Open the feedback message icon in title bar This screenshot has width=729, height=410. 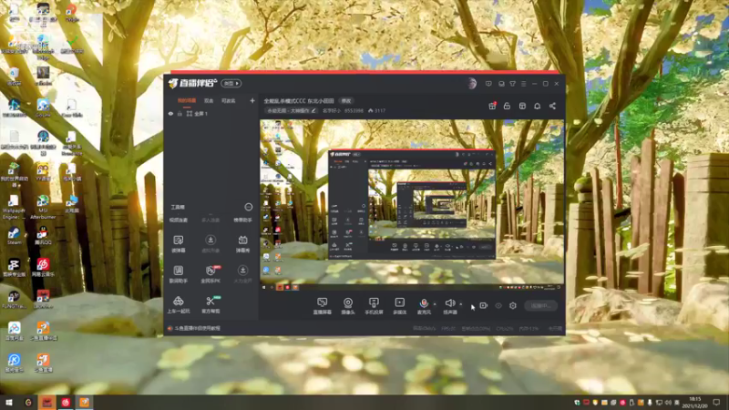pos(488,84)
